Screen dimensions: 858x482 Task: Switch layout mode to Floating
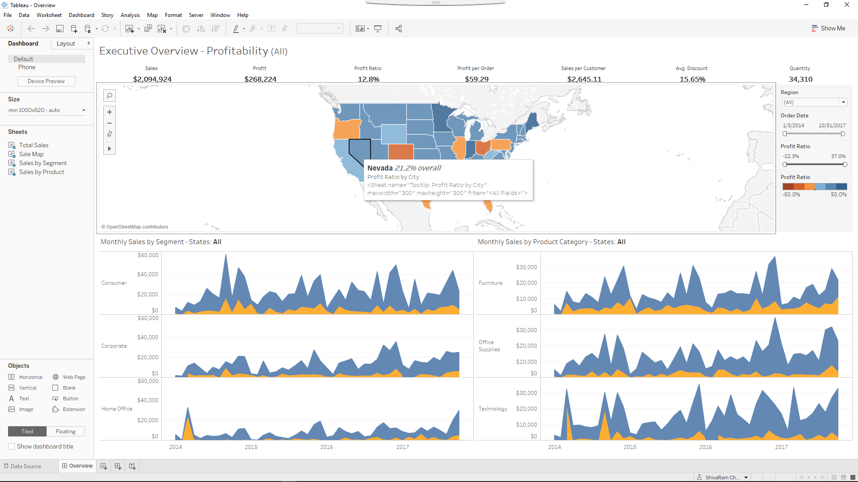pos(65,431)
